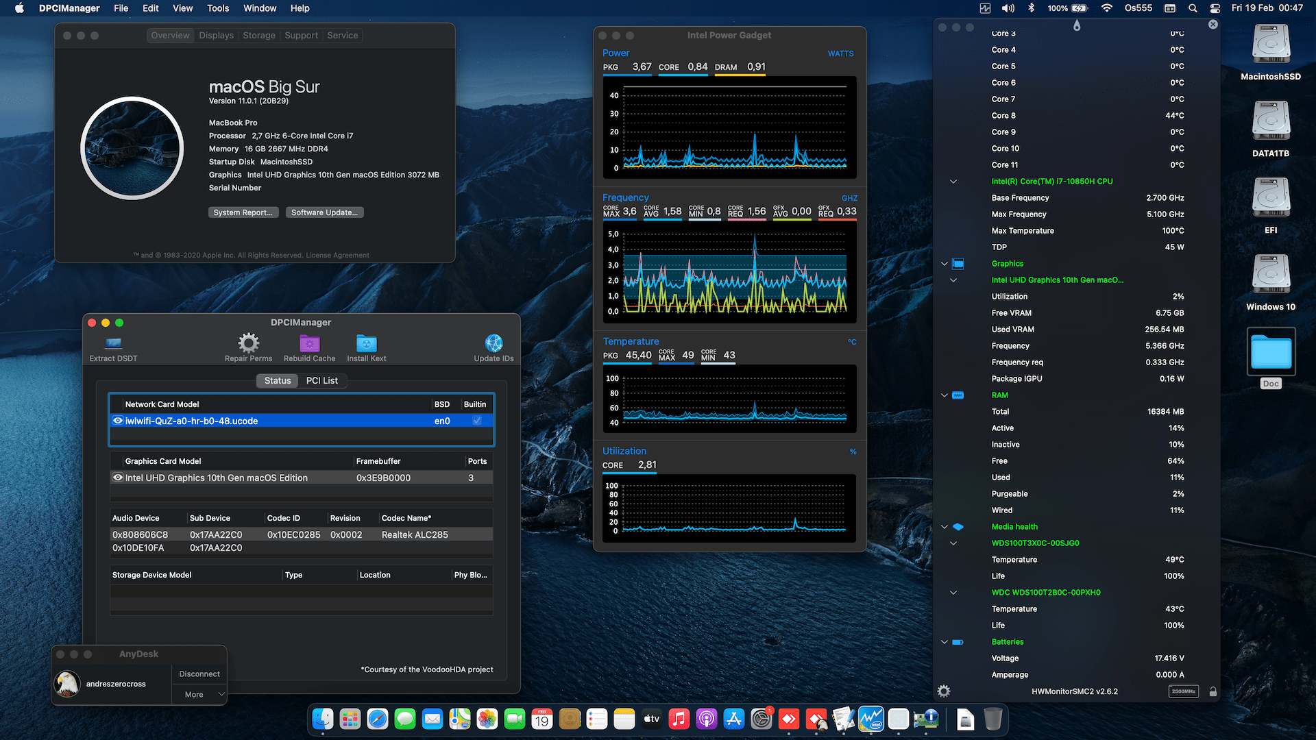
Task: Open HWMonitorSMC2 settings gear
Action: point(944,691)
